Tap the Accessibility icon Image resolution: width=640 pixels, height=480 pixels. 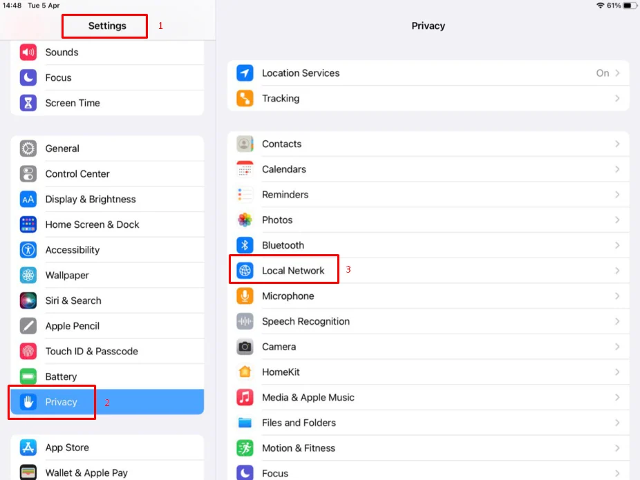coord(28,249)
